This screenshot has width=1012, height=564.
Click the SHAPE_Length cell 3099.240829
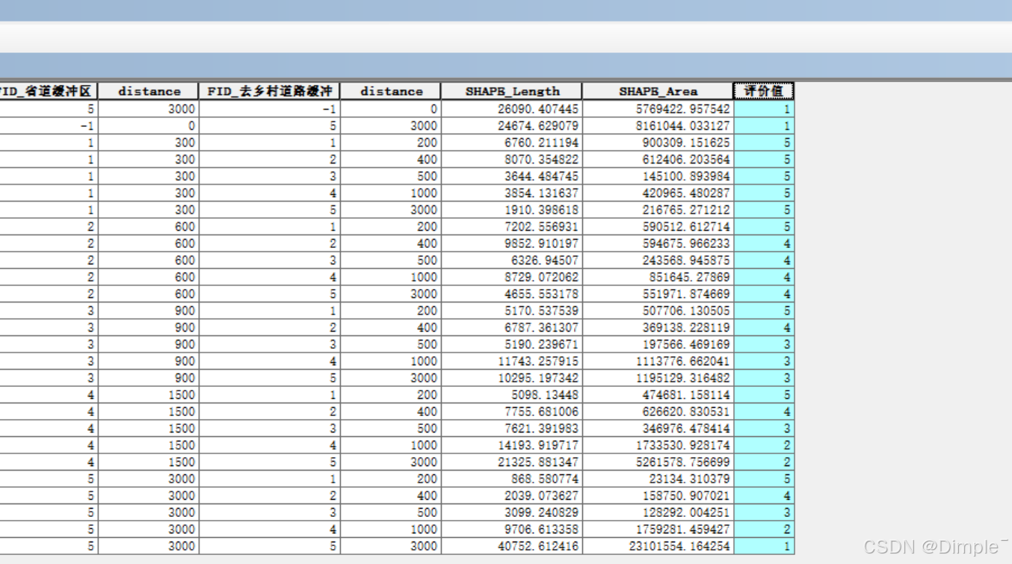512,512
